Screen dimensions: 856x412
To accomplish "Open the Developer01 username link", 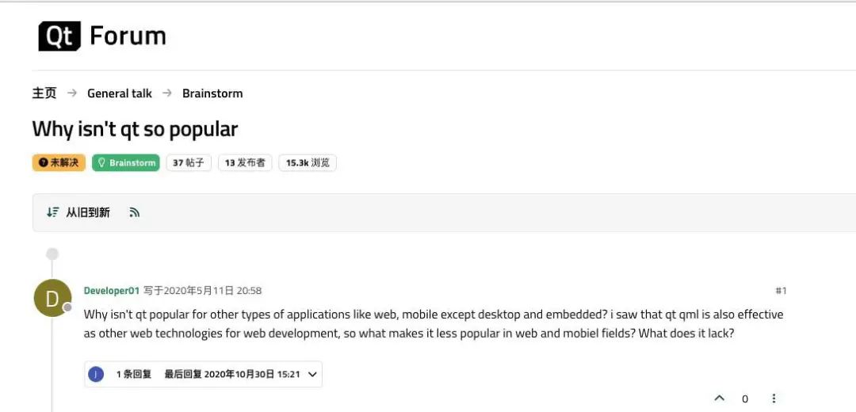I will pos(112,291).
